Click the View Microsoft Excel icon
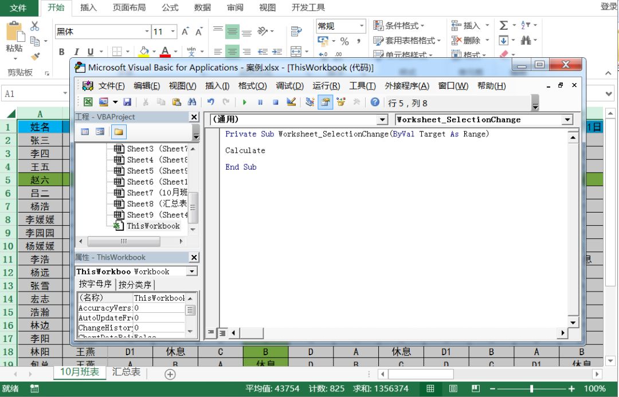Image resolution: width=619 pixels, height=397 pixels. [88, 102]
